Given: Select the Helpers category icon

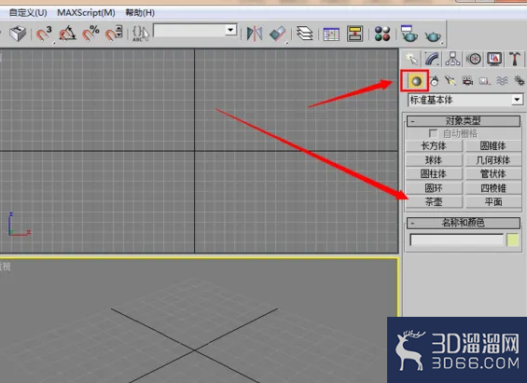Looking at the screenshot, I should tap(485, 81).
